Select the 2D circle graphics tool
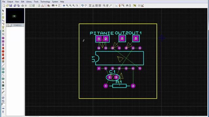 (3, 72)
